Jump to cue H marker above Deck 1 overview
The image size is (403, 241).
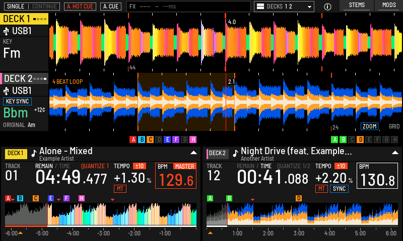(x=82, y=198)
